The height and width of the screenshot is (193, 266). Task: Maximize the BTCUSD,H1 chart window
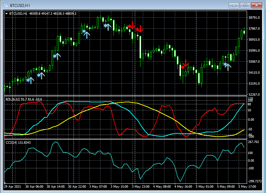[x=245, y=5]
